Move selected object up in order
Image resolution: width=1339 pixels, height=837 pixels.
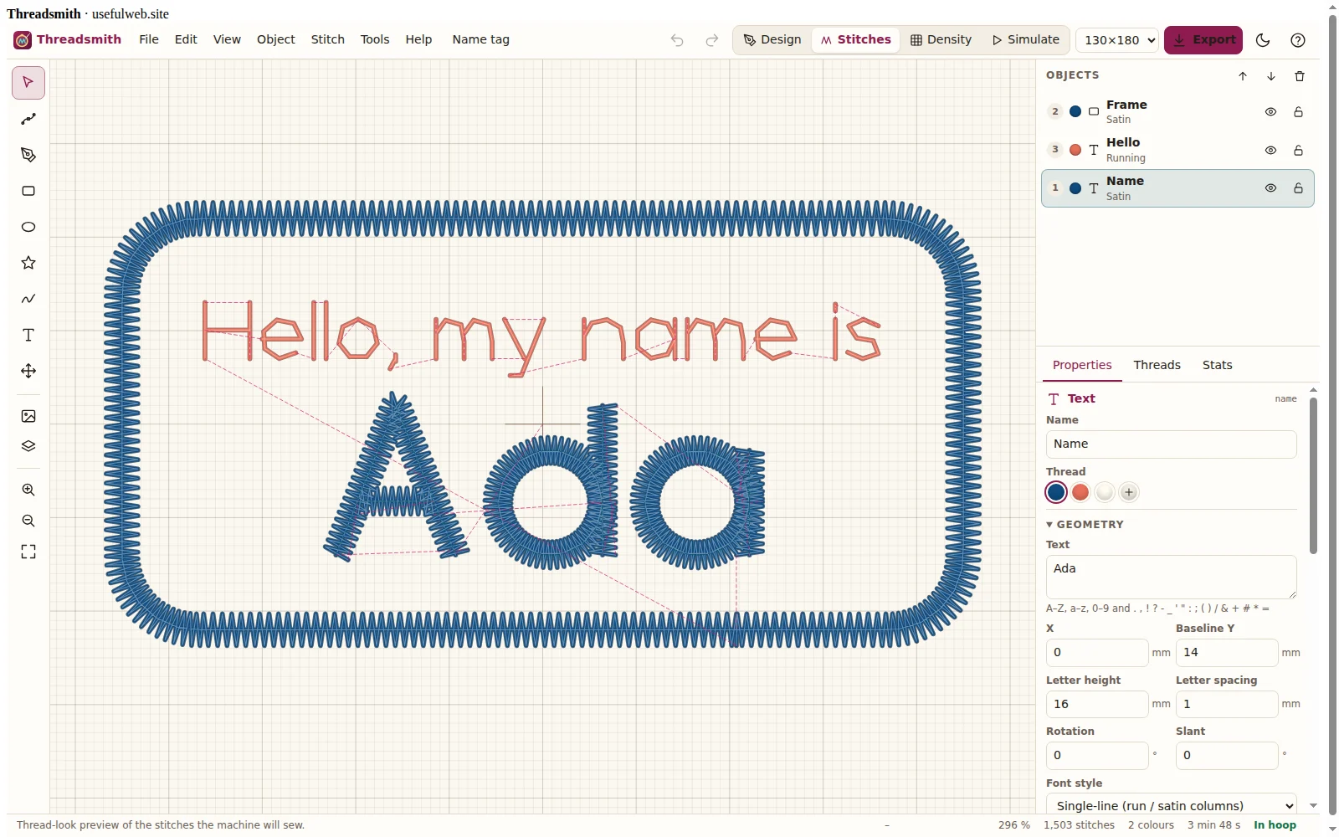(x=1243, y=76)
